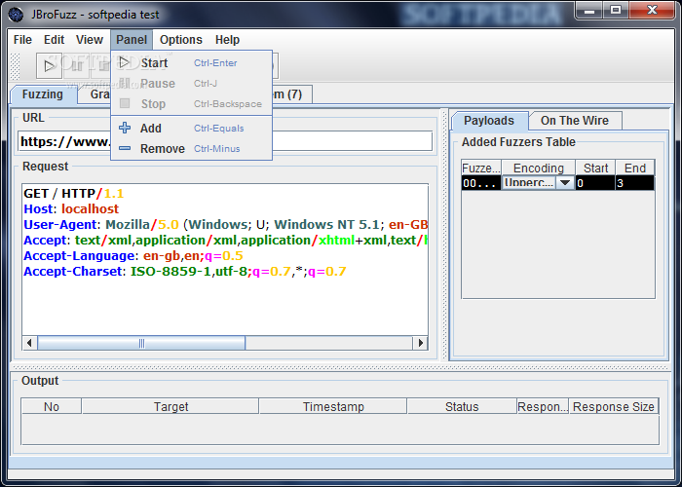Choose Remove from the Panel menu
This screenshot has height=487, width=682.
[191, 149]
